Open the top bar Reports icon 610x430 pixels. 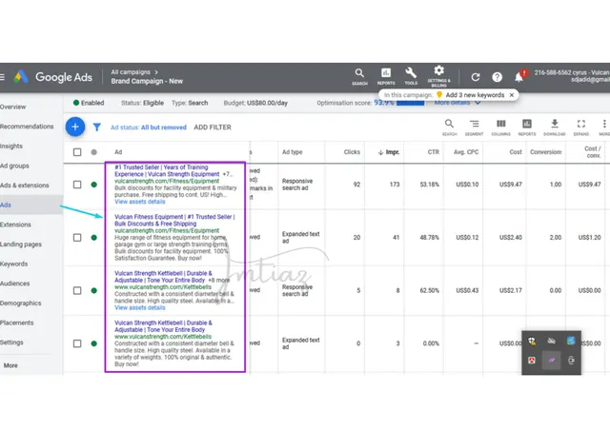tap(386, 76)
